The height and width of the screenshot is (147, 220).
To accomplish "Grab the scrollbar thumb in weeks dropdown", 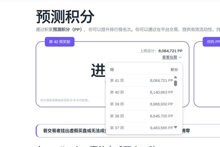I will [175, 83].
